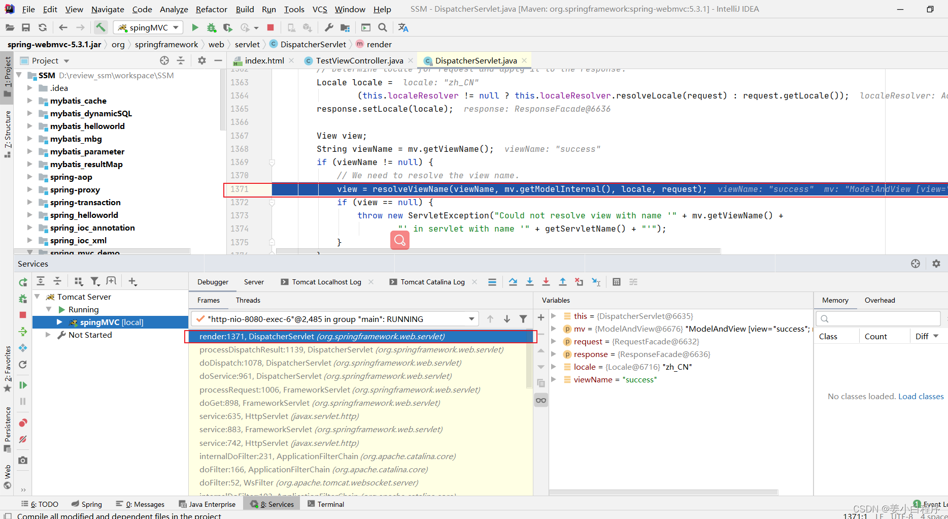
Task: Open View Breakpoints double red circle icon
Action: pyautogui.click(x=23, y=423)
